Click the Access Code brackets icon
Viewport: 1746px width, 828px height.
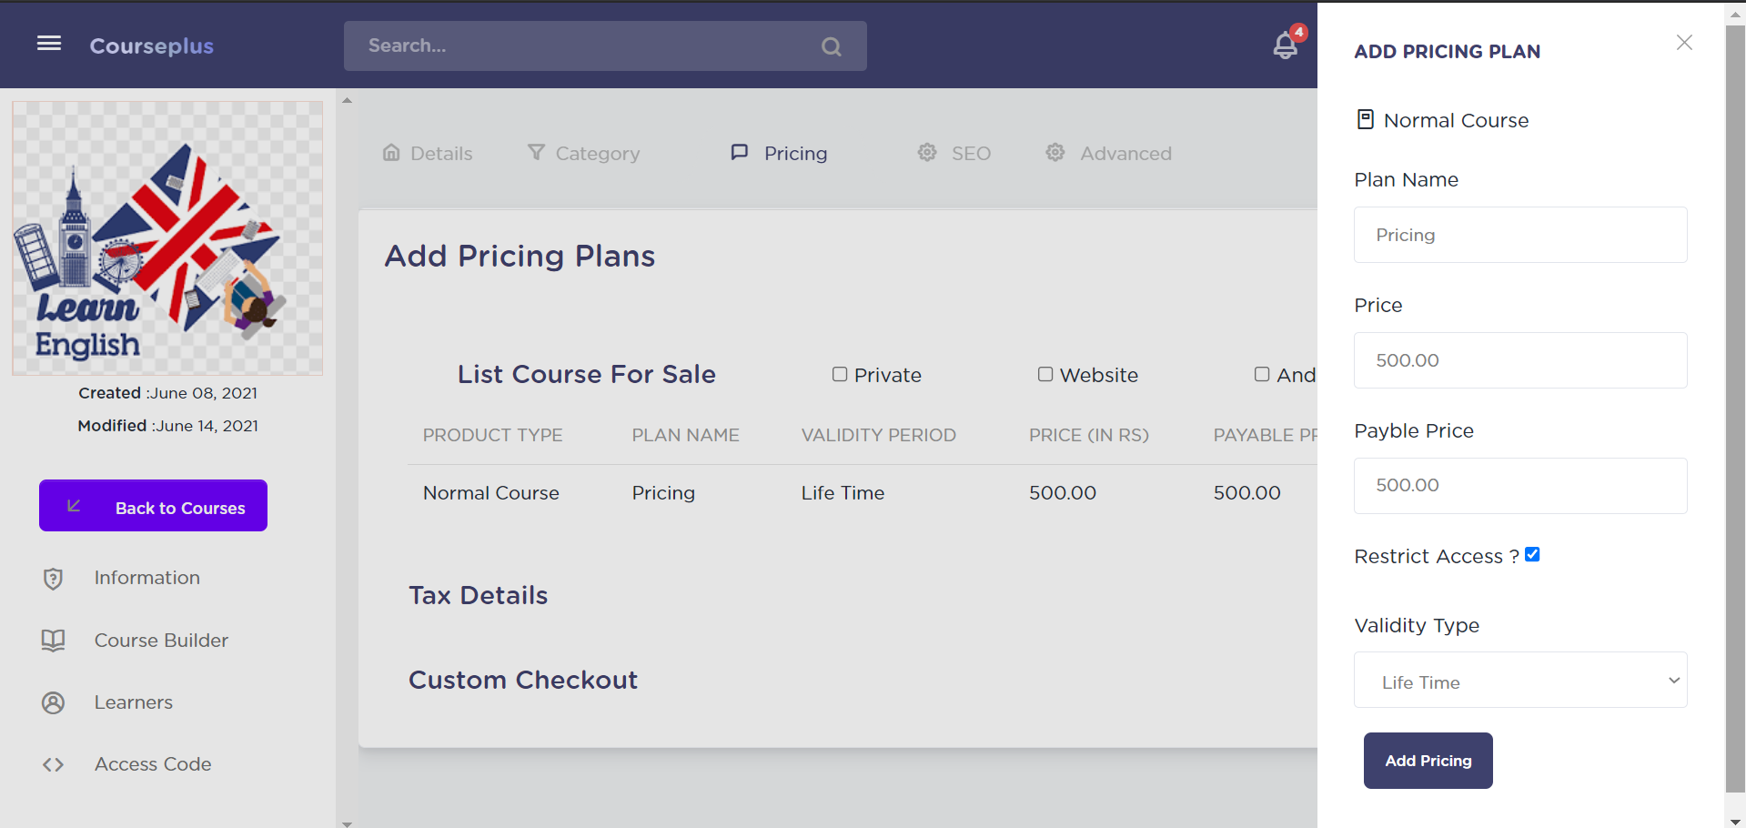[x=54, y=765]
